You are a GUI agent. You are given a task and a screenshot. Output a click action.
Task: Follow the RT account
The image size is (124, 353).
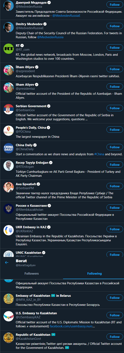pyautogui.click(x=115, y=48)
